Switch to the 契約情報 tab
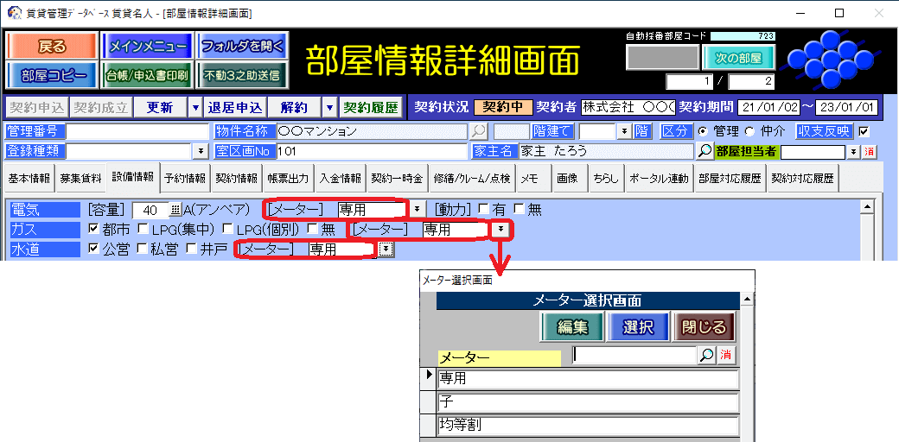Image resolution: width=899 pixels, height=442 pixels. pyautogui.click(x=236, y=179)
